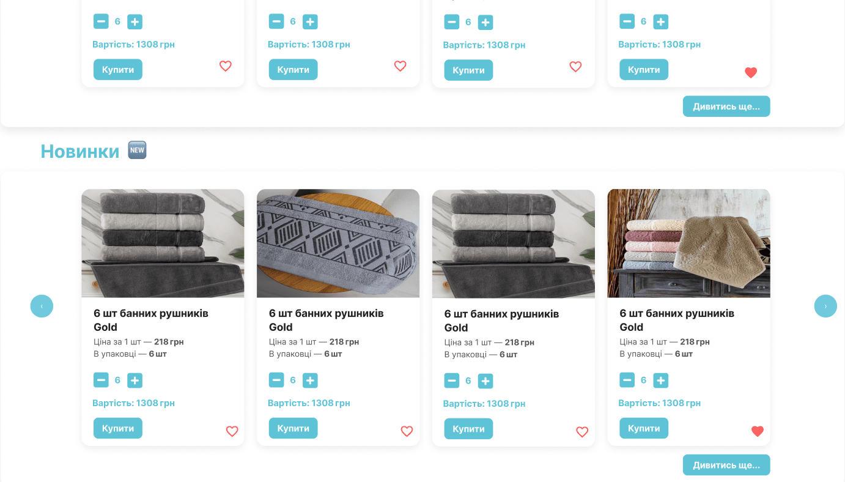The width and height of the screenshot is (845, 482).
Task: Click the plus stepper on third top-row card
Action: point(485,21)
